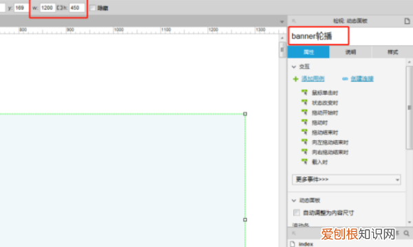The height and width of the screenshot is (247, 413).
Task: Select the 鼠标单击时 event icon
Action: 304,93
